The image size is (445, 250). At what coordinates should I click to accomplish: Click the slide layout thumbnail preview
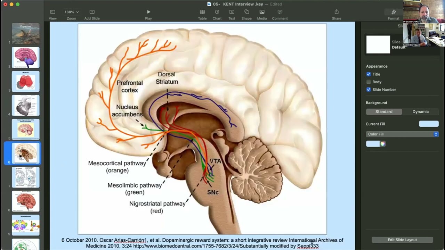coord(378,44)
